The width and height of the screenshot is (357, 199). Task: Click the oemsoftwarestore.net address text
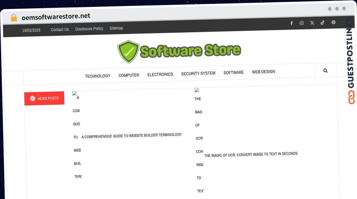click(56, 17)
